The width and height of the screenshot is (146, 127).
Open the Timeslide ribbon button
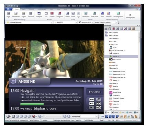click(x=109, y=14)
